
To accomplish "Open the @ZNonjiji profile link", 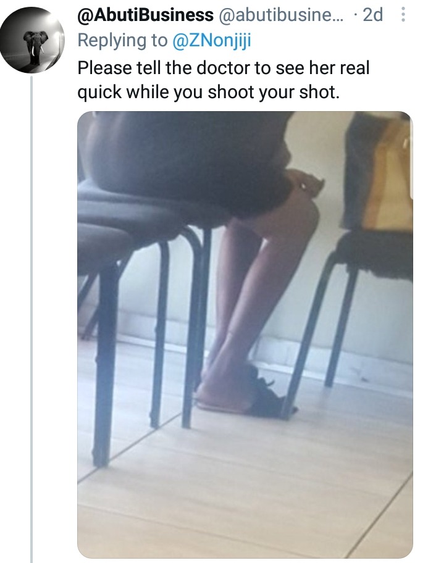I will point(212,40).
